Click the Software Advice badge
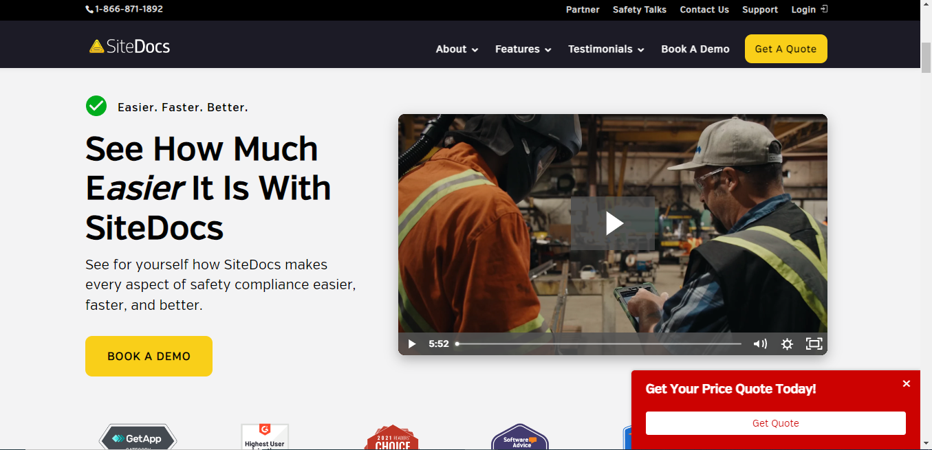The height and width of the screenshot is (450, 932). pos(520,437)
